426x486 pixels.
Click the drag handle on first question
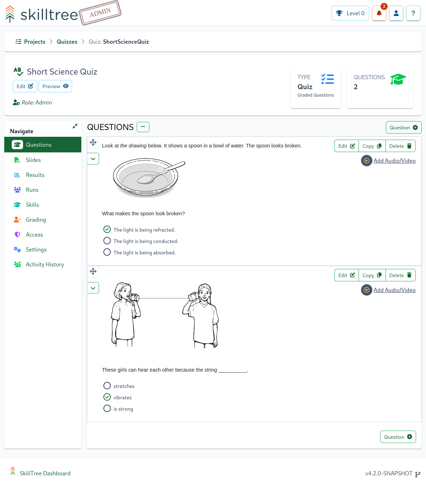pos(93,142)
